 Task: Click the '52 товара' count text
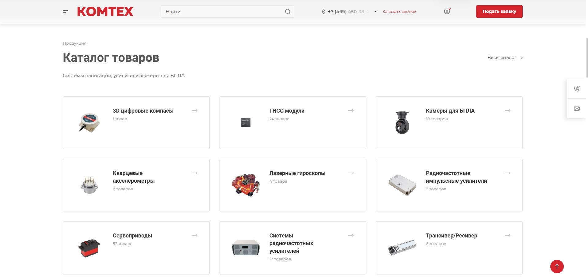point(123,244)
